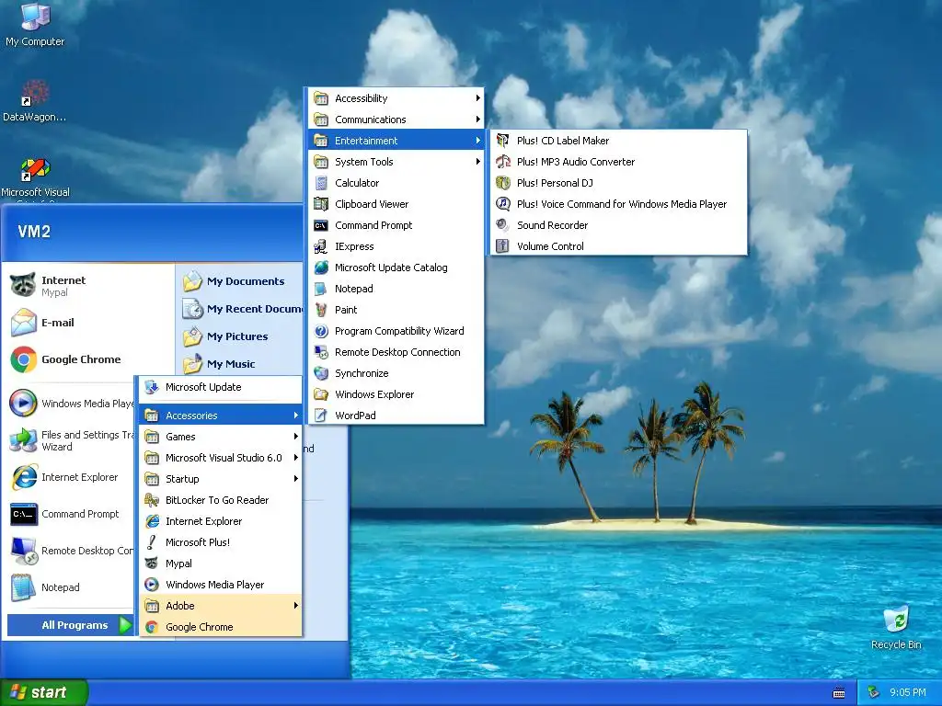Screen dimensions: 942x706
Task: Expand Microsoft Visual Studio 6.0 submenu arrow
Action: click(295, 458)
